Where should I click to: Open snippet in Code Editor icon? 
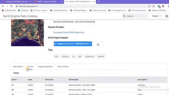98,45
